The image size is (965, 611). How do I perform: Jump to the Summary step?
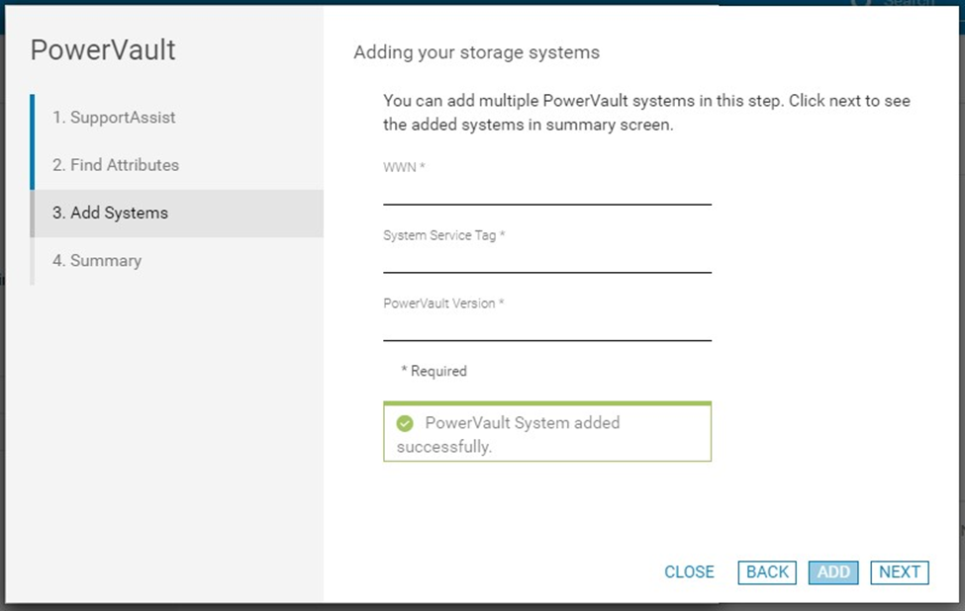click(x=96, y=261)
